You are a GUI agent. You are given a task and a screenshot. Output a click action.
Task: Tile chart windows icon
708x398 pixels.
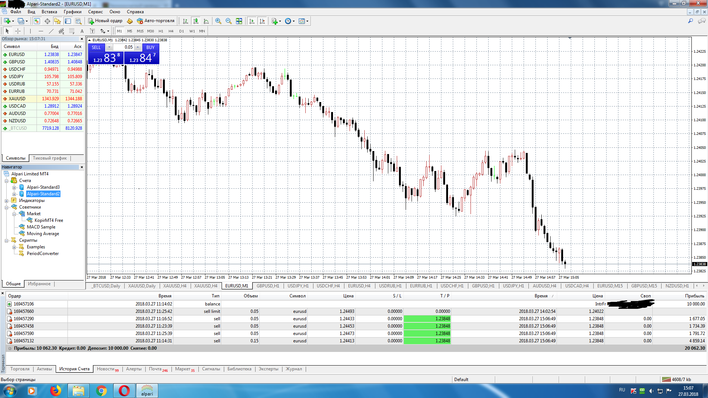click(x=239, y=21)
